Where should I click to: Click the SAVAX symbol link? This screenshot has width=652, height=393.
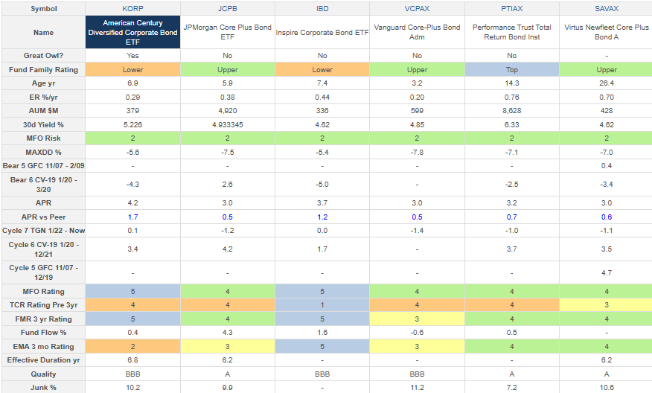(606, 7)
